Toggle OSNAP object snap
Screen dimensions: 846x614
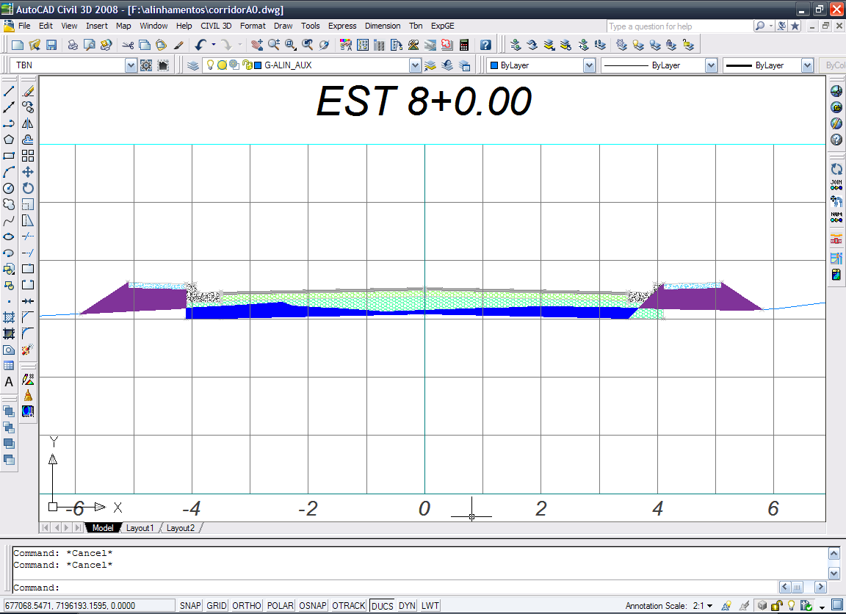tap(313, 605)
